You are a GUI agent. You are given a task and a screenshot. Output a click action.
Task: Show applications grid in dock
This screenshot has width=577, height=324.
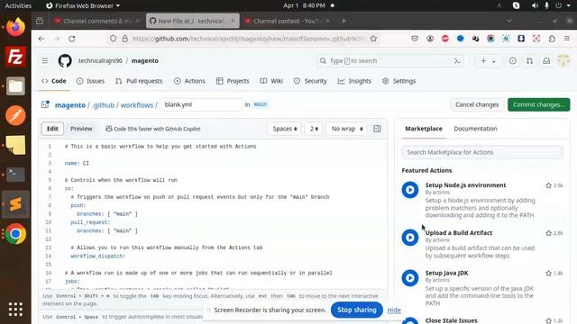tap(15, 310)
